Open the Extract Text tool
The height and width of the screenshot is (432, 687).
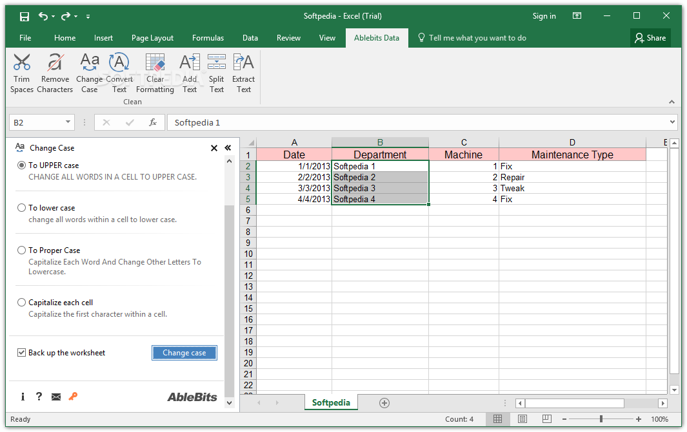coord(244,73)
